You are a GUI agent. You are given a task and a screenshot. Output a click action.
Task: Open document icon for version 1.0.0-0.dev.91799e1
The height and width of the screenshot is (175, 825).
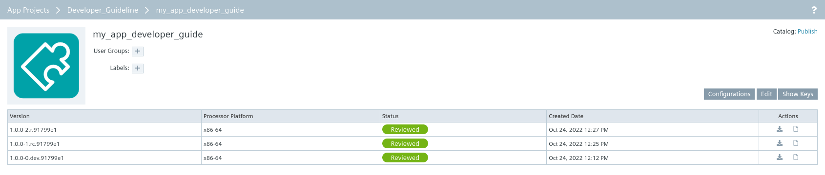(796, 157)
